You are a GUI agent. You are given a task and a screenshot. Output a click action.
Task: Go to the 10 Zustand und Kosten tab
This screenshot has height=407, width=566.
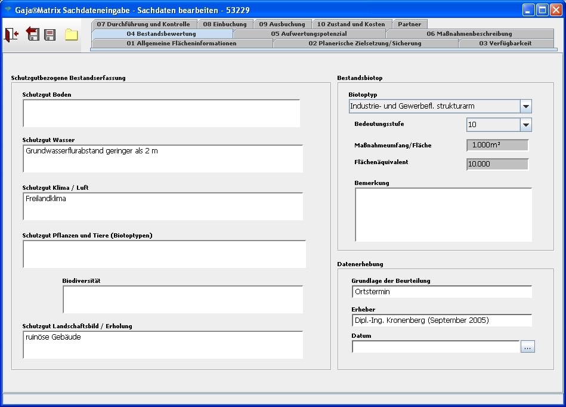351,24
